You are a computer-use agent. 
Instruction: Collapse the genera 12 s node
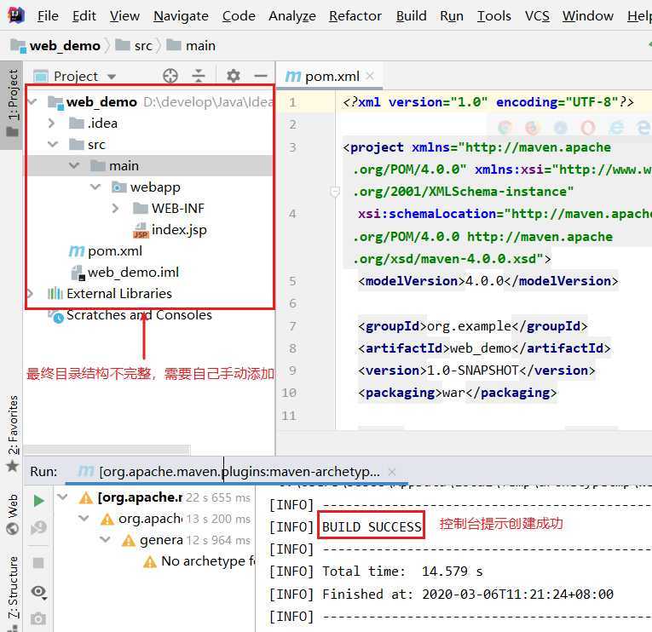click(x=105, y=539)
